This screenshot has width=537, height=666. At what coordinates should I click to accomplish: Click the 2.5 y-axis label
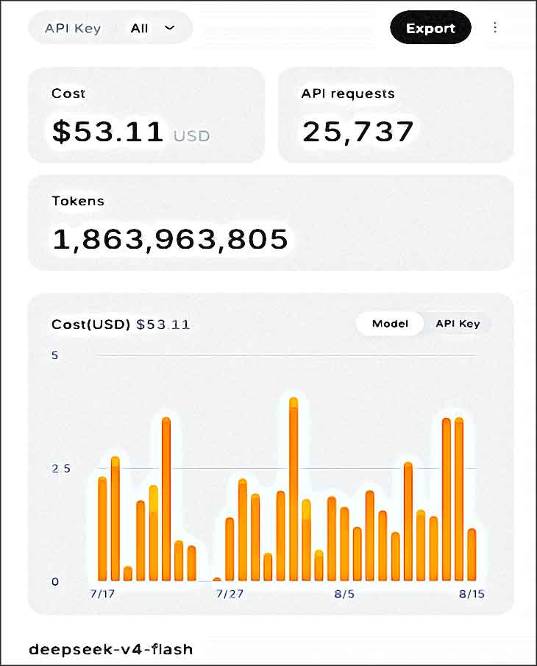(x=61, y=469)
